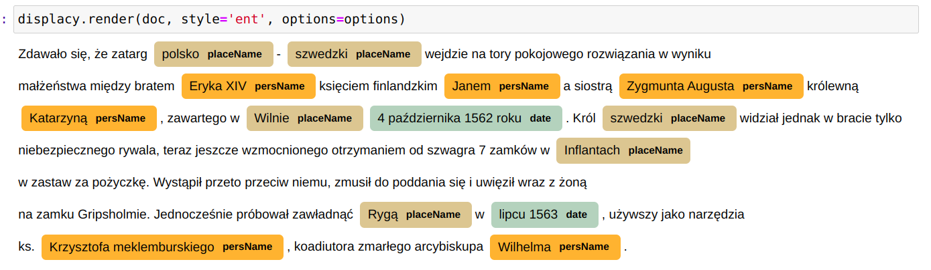Screen dimensions: 931x270
Task: Select the 'Rygą' placeName entity
Action: pyautogui.click(x=416, y=215)
